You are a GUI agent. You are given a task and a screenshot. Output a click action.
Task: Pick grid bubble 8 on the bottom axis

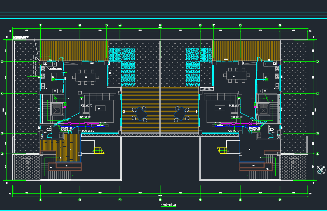[240, 200]
